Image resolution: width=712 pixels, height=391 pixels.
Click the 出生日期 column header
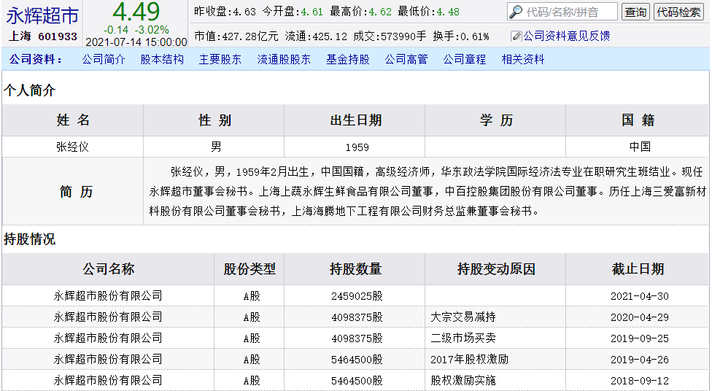(x=355, y=120)
